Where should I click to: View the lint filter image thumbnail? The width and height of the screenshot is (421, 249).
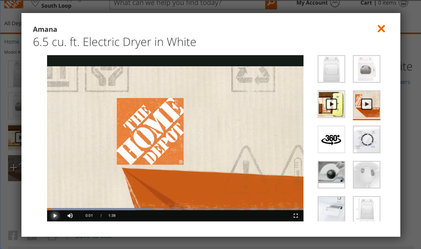pyautogui.click(x=331, y=209)
